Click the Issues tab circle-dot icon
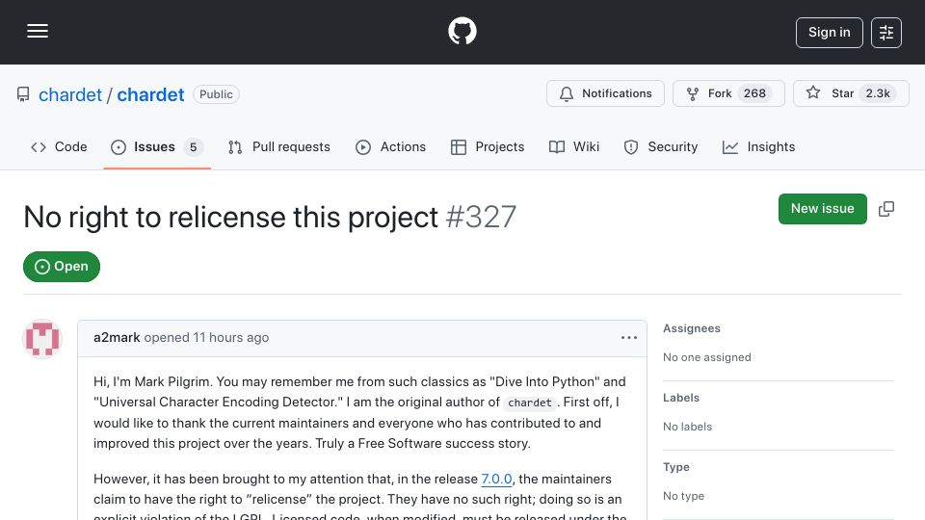 [118, 147]
